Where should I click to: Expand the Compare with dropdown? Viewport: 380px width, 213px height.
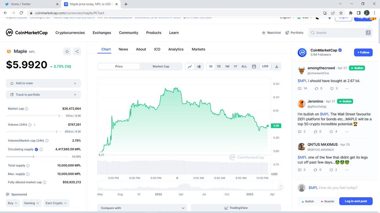142,208
